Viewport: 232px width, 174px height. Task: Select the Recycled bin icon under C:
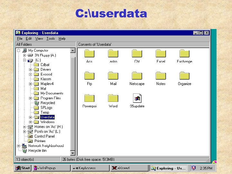click(x=36, y=103)
